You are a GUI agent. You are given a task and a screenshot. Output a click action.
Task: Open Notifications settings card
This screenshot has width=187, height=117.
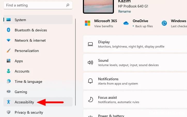(135, 81)
